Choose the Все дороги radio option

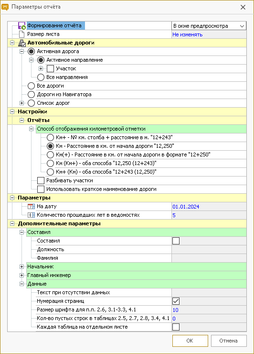pos(31,86)
